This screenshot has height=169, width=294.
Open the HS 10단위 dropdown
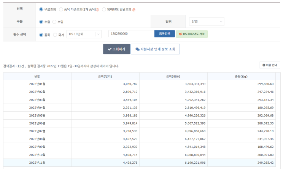(x=84, y=34)
